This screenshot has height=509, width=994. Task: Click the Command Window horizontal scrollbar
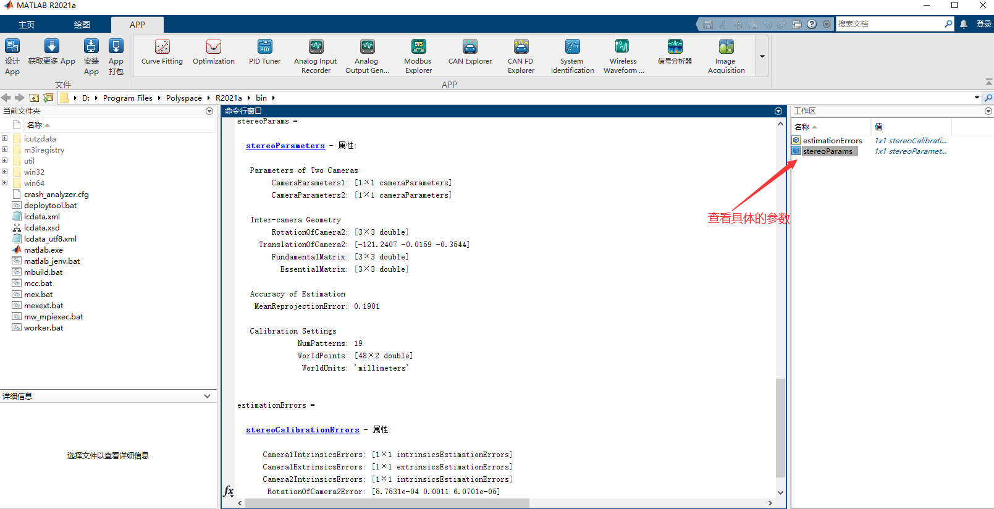click(387, 503)
